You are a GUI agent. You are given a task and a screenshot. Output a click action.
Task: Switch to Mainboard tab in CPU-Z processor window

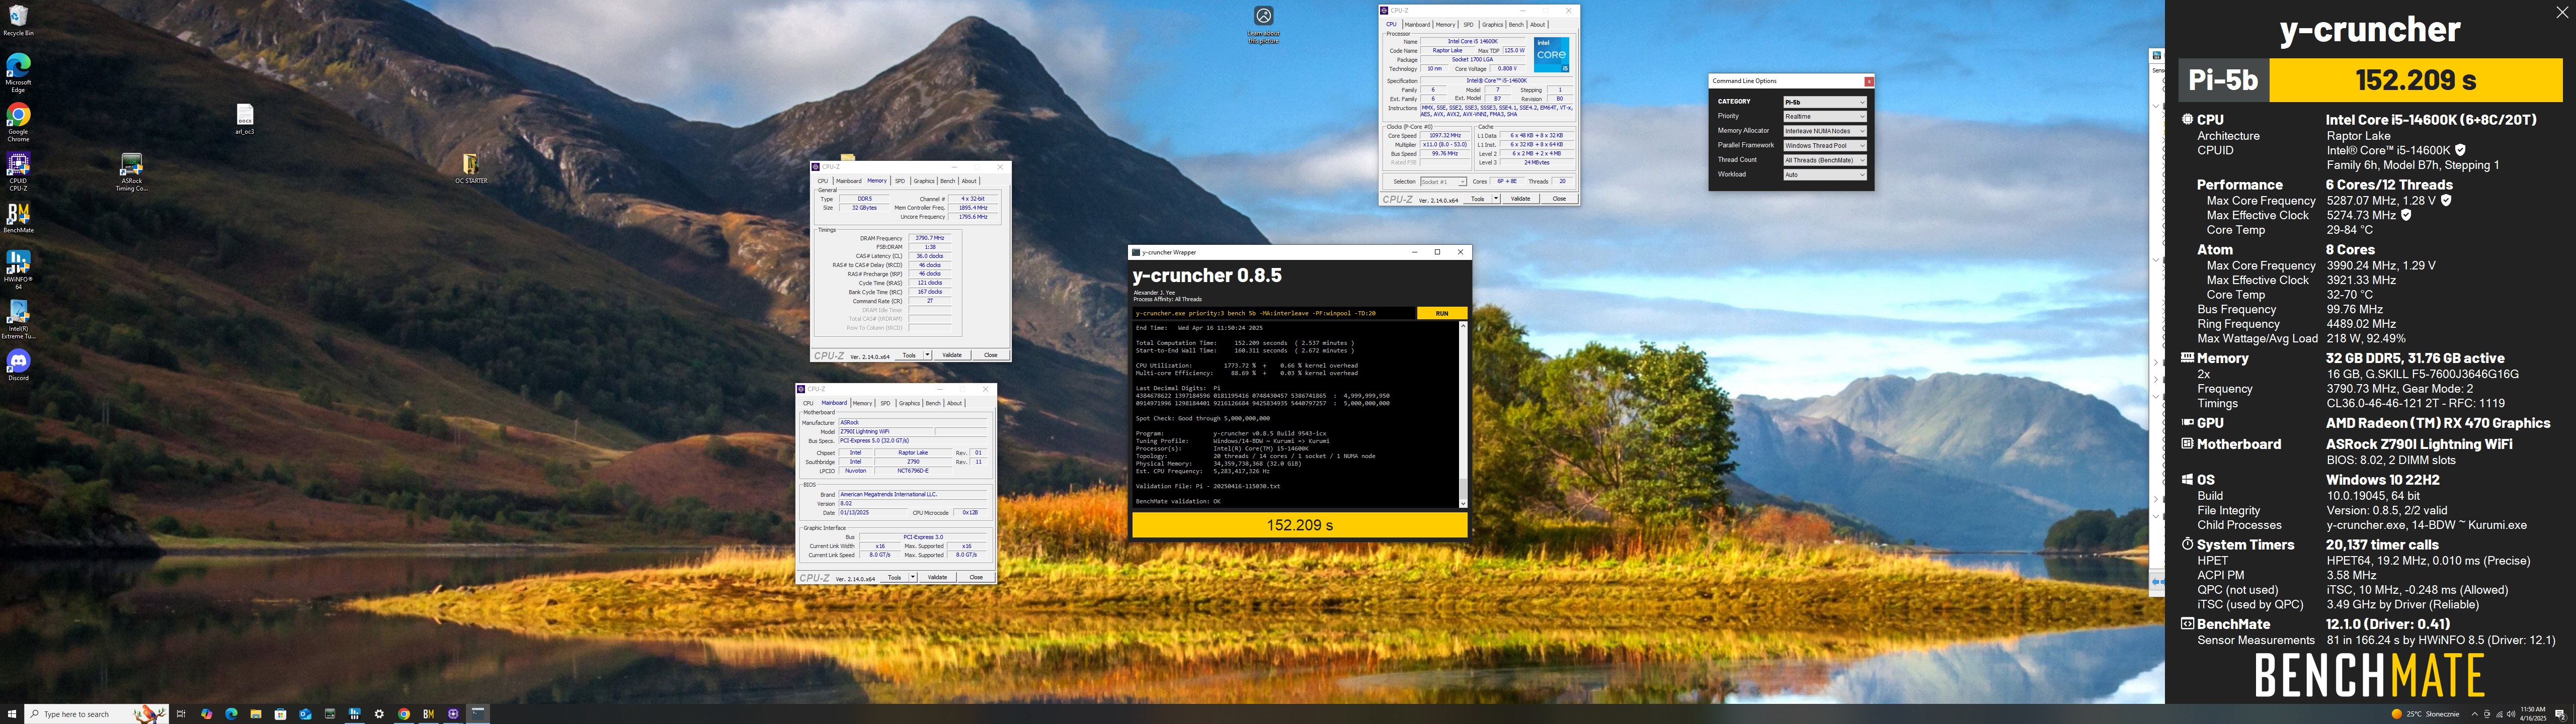coord(1417,25)
